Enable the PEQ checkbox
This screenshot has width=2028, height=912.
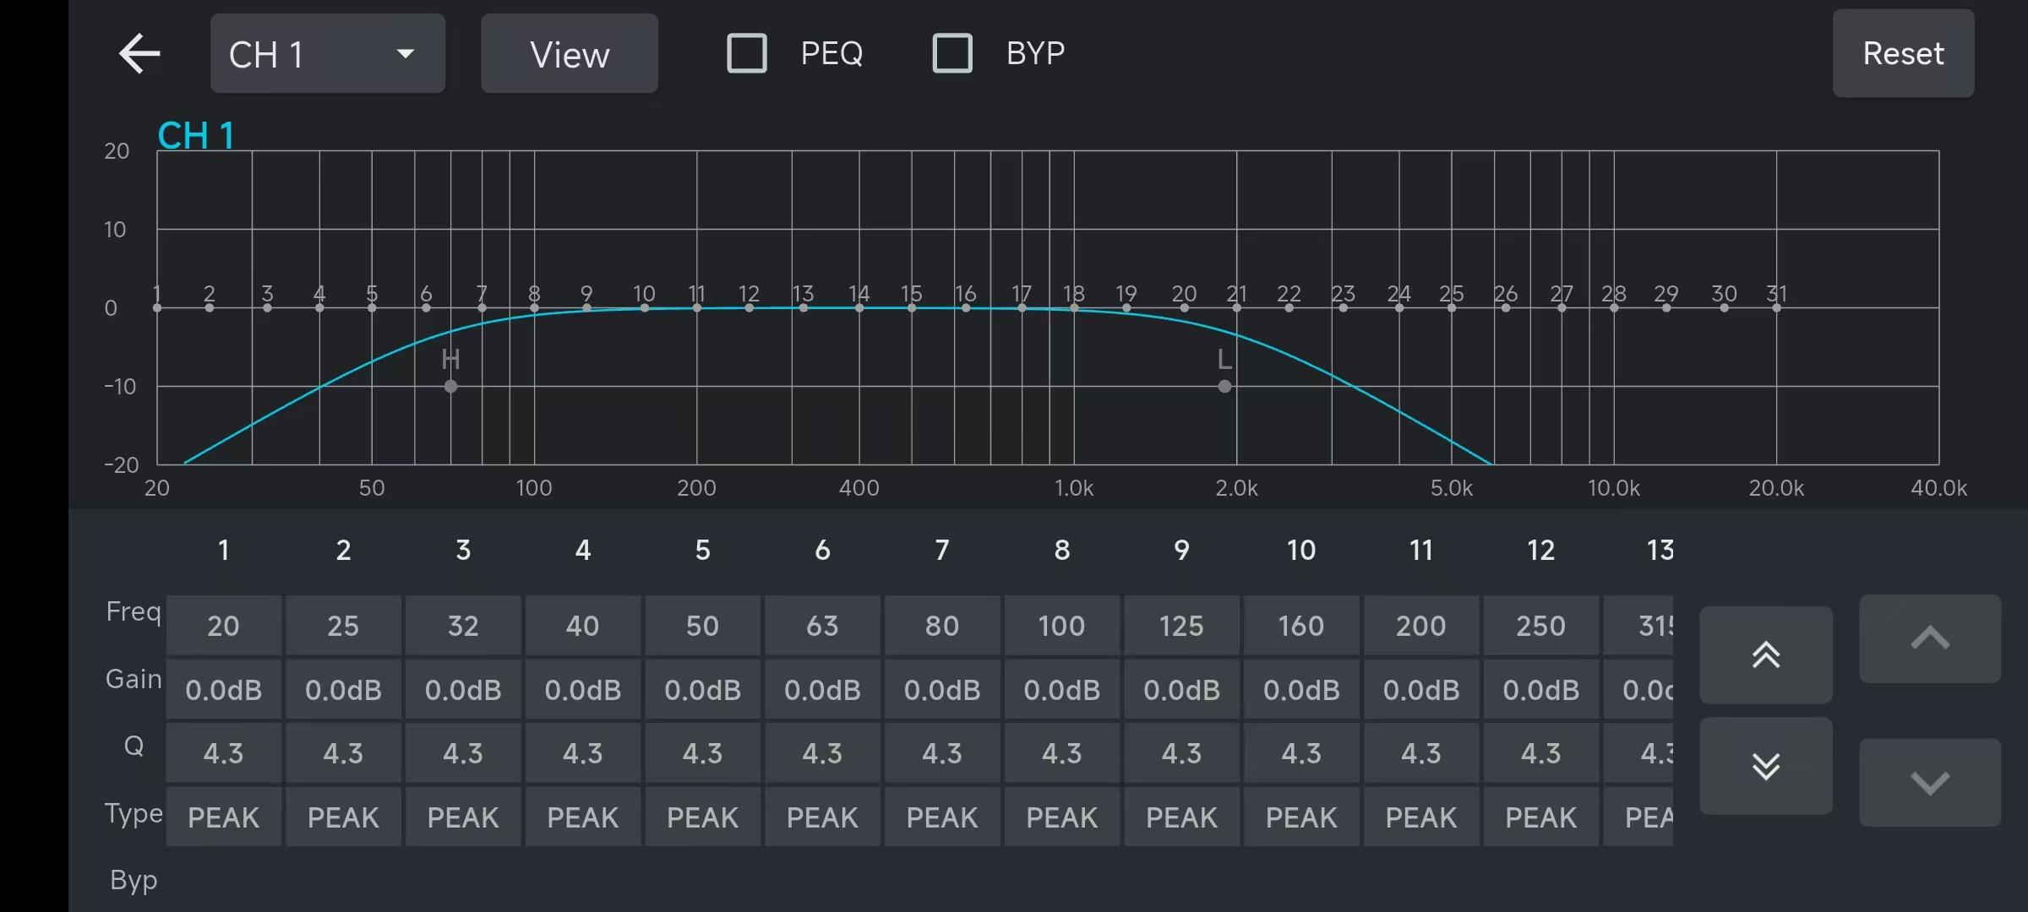click(x=747, y=53)
